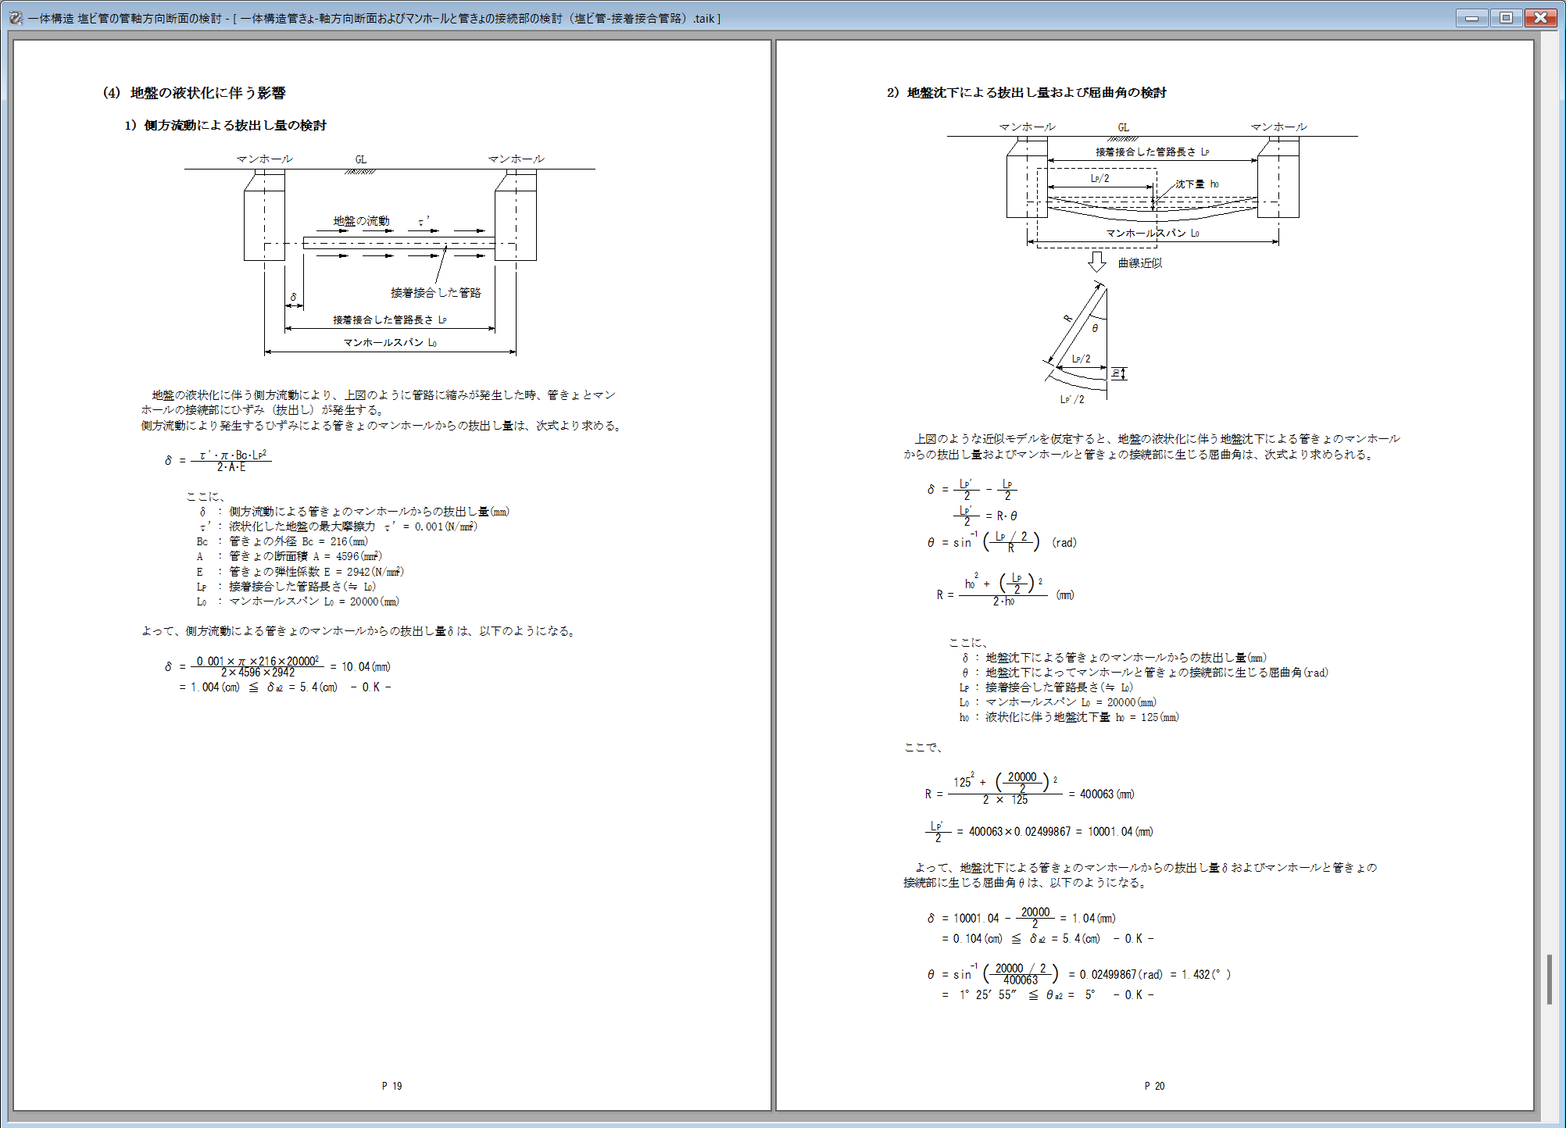Click the vertical scrollbar thumb
1566x1128 pixels.
1550,978
